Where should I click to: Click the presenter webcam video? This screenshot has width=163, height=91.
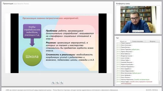[138, 19]
